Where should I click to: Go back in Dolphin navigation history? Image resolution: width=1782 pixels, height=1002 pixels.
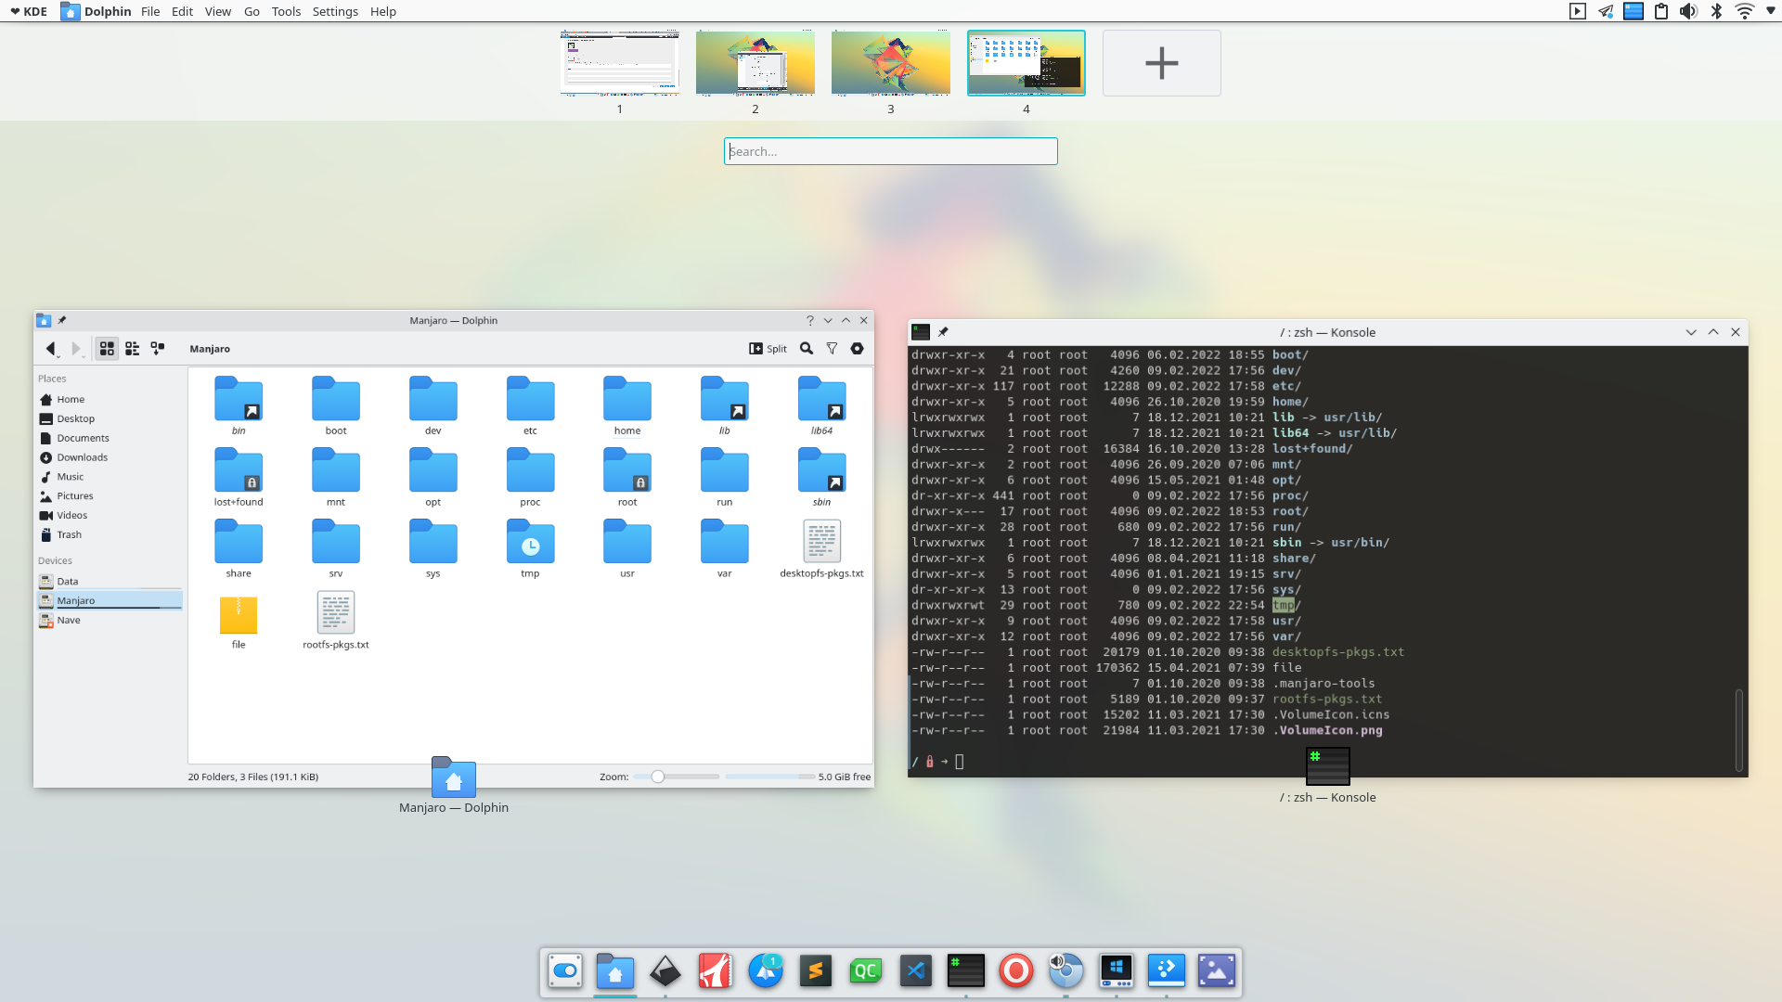click(51, 349)
